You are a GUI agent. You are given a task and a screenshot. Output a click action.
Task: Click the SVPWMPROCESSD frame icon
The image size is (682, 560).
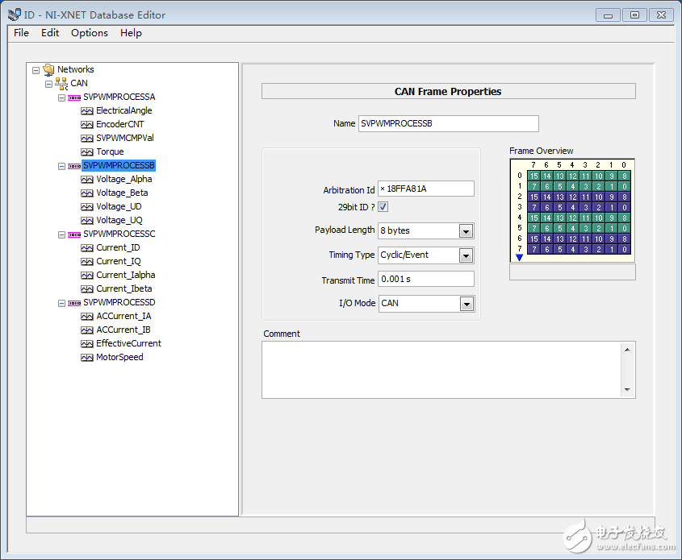click(x=74, y=303)
